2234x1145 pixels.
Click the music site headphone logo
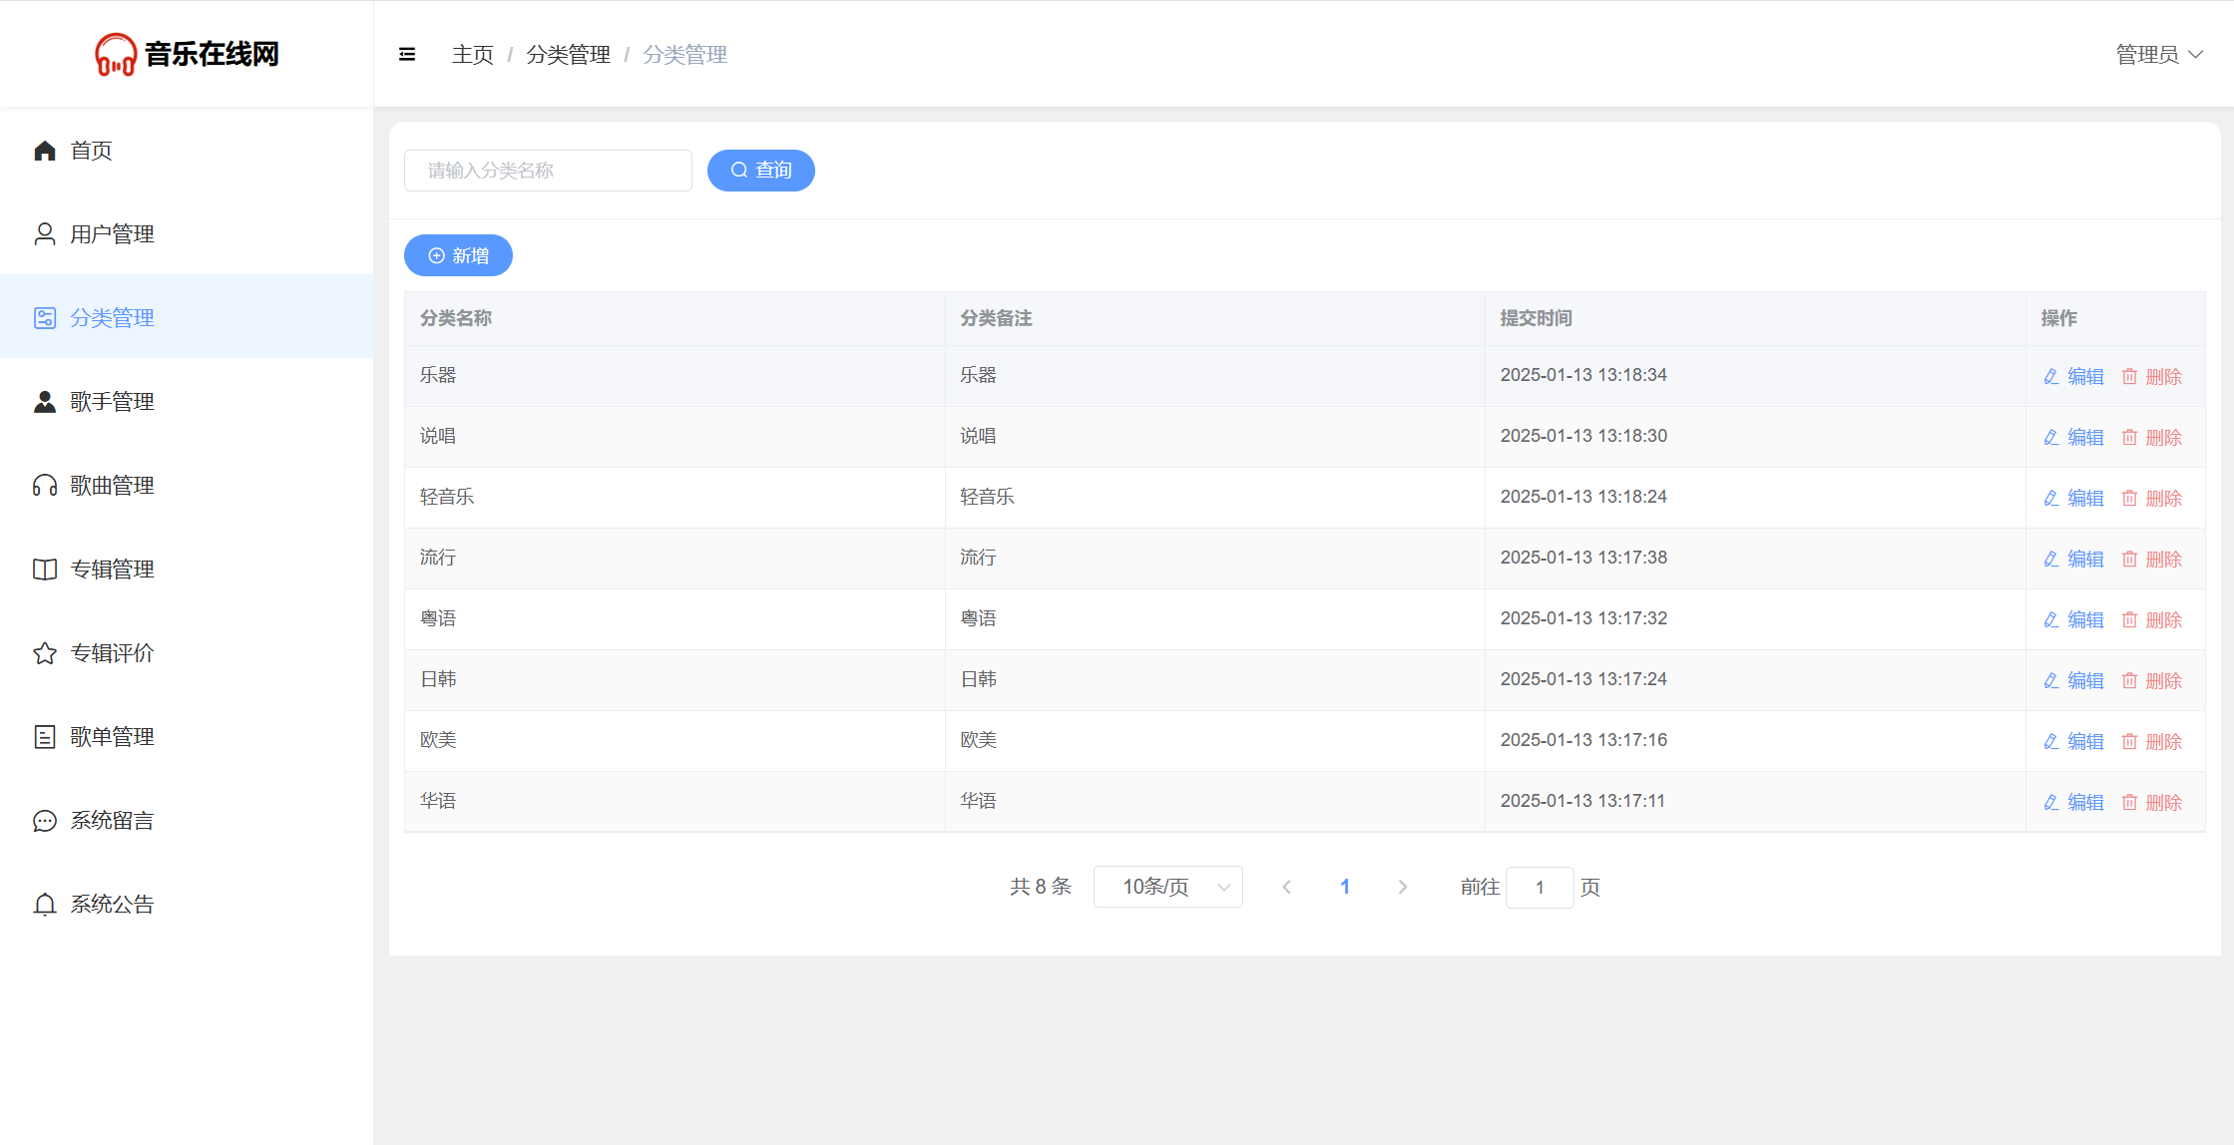[116, 55]
